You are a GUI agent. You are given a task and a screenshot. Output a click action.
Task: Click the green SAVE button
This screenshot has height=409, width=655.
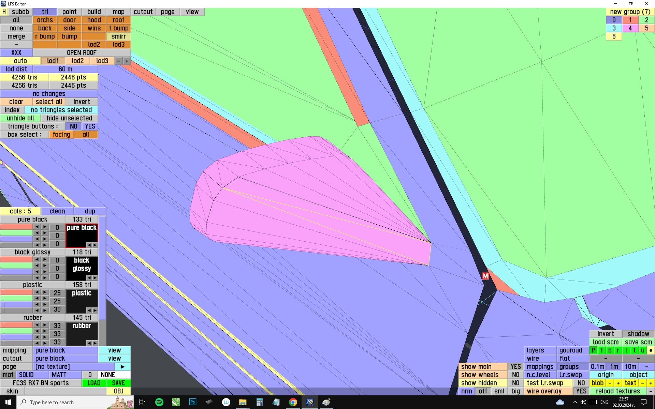(118, 383)
